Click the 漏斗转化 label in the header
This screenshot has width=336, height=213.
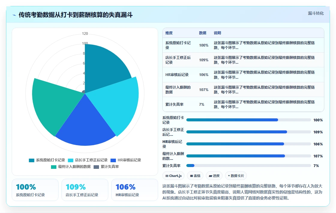(316, 13)
